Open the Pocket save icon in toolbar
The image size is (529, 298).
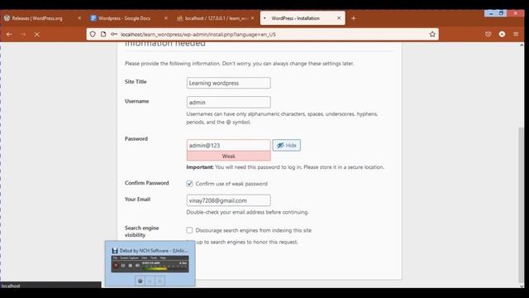tap(488, 34)
